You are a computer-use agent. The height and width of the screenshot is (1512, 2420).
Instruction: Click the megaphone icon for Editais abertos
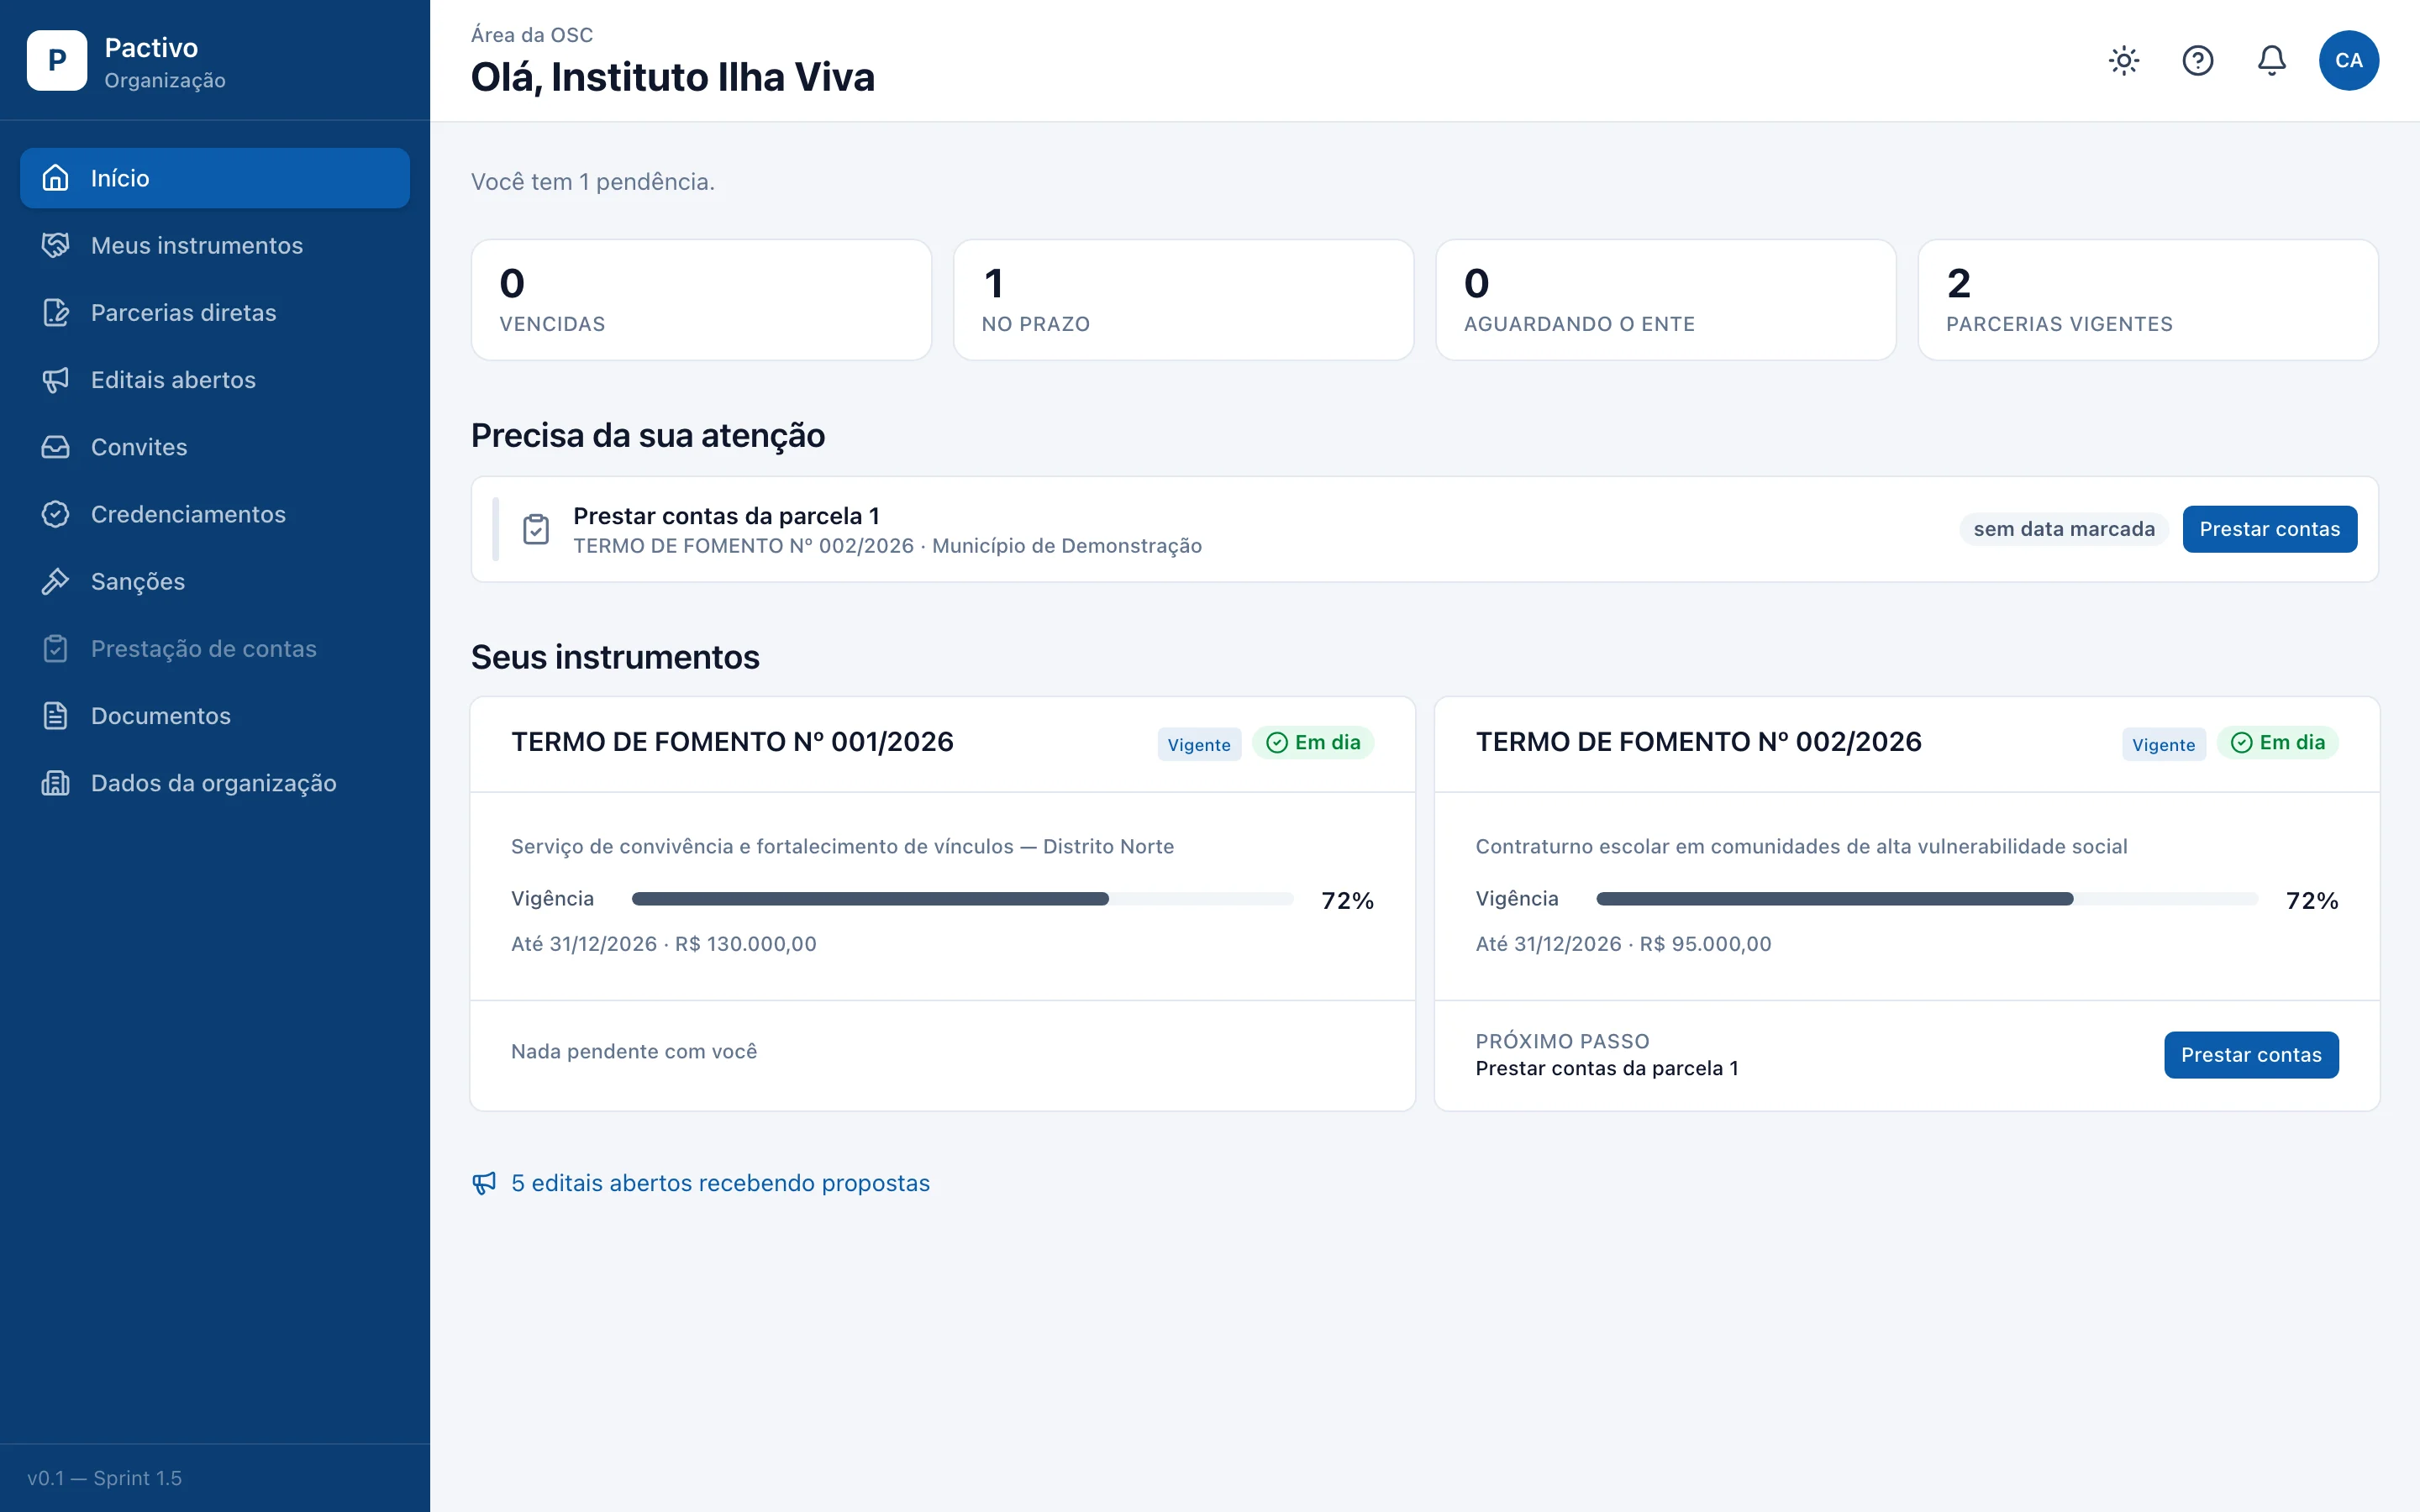(x=56, y=380)
